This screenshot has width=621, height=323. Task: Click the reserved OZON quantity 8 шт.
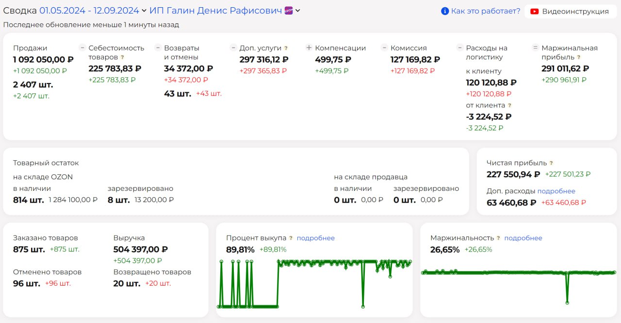pos(119,200)
